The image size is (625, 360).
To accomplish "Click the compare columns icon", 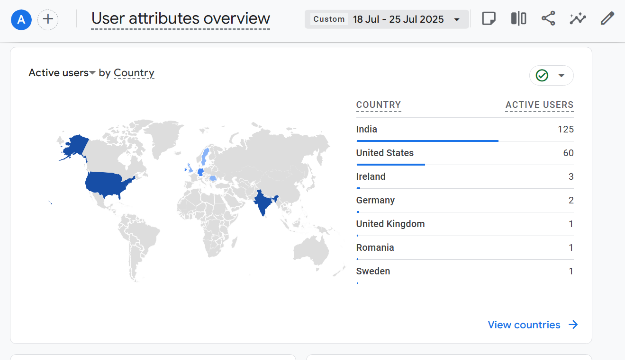I will [x=518, y=19].
